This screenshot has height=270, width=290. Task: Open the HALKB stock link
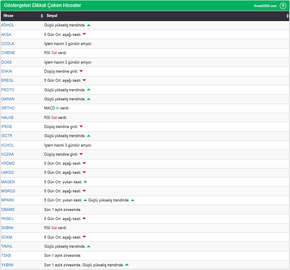point(8,118)
